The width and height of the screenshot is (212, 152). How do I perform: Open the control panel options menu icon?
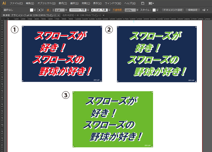[x=205, y=10]
